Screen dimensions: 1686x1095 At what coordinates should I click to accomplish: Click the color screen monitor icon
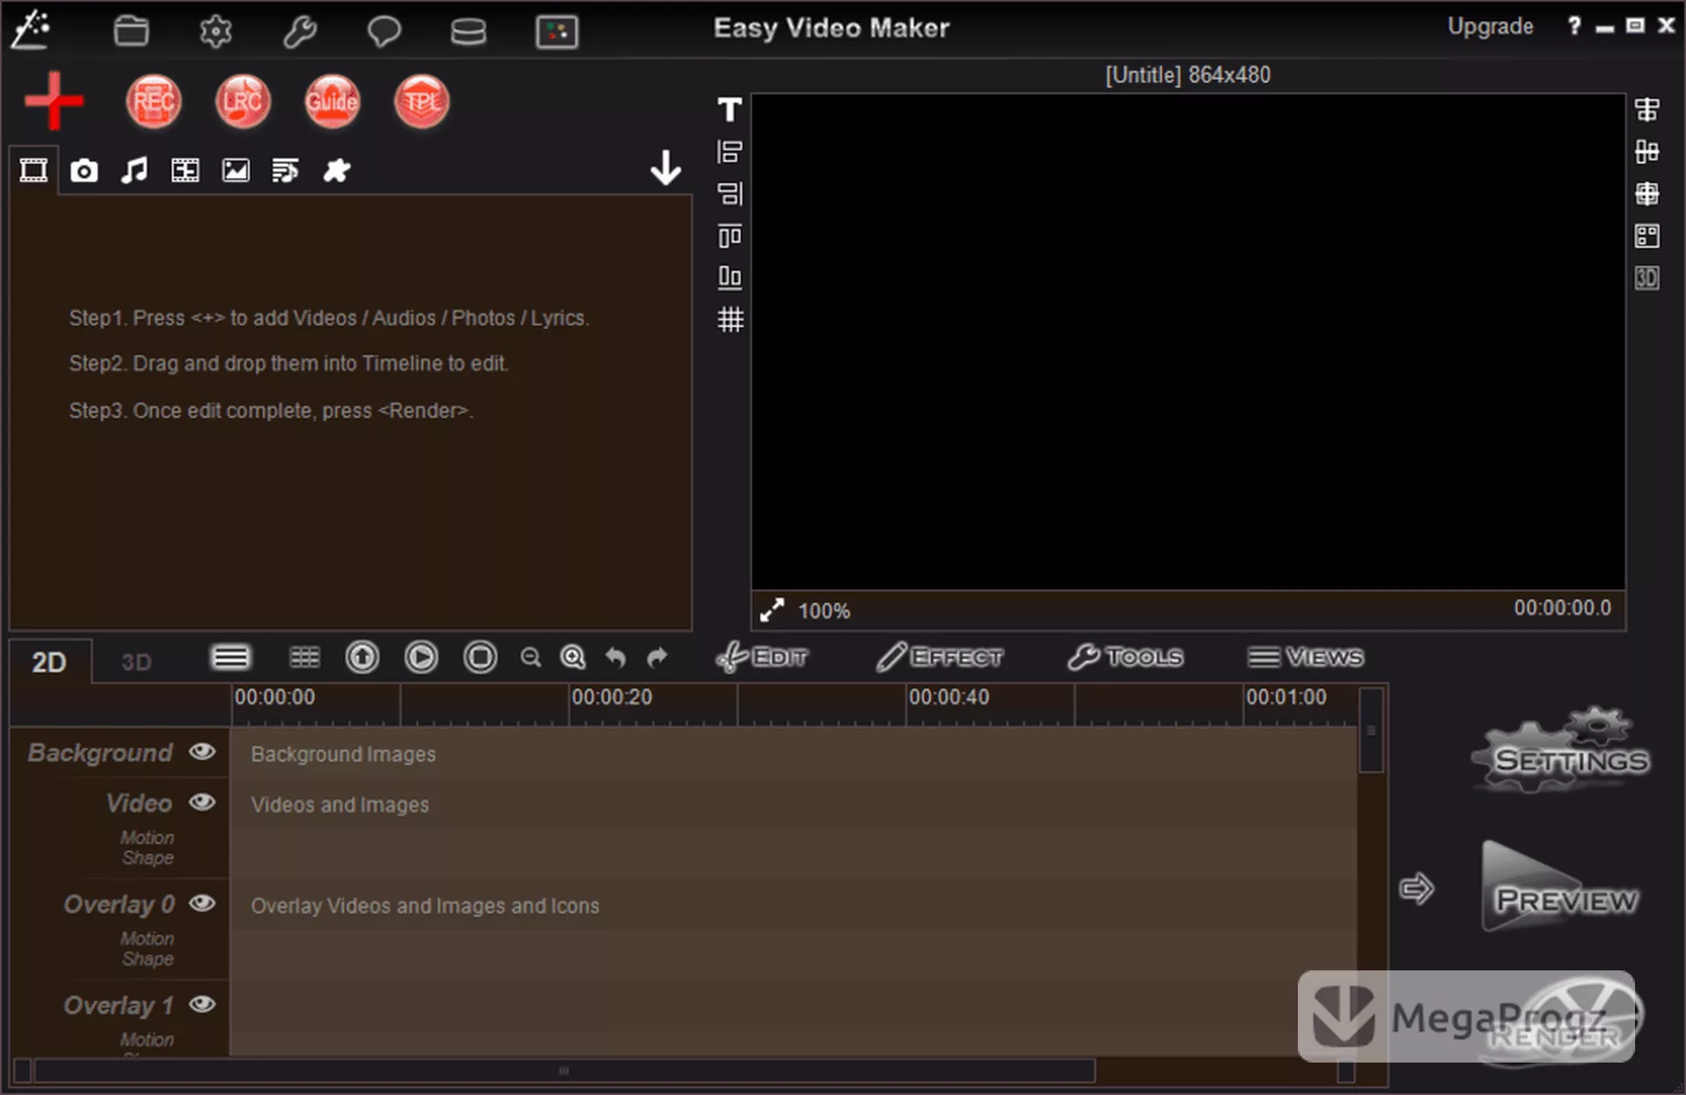(557, 32)
